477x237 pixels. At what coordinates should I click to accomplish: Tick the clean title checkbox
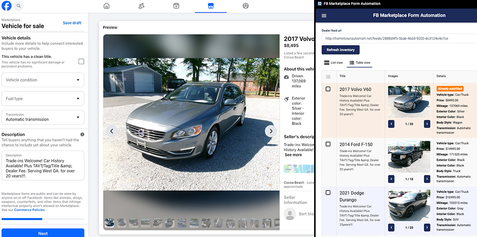[81, 61]
